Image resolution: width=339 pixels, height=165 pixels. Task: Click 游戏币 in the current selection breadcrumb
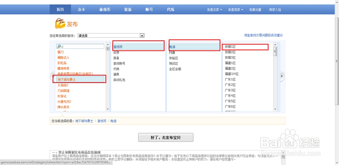click(x=102, y=121)
